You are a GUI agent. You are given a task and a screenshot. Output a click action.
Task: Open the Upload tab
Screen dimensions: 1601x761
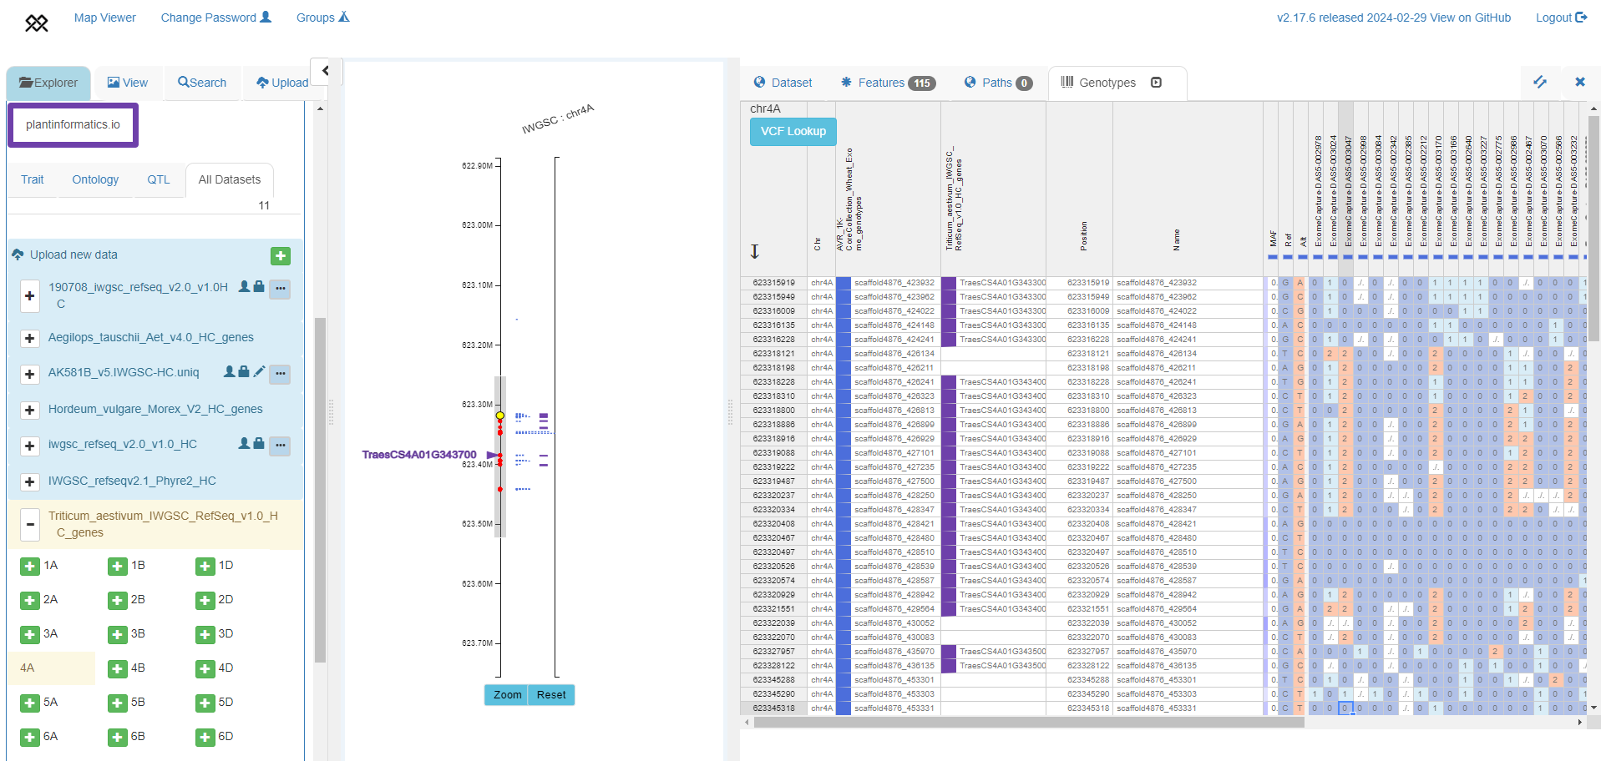pyautogui.click(x=282, y=83)
